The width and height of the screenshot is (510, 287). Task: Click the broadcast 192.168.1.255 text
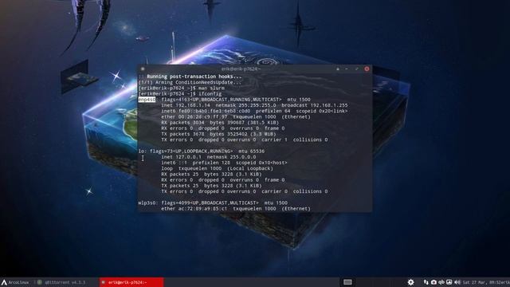315,105
